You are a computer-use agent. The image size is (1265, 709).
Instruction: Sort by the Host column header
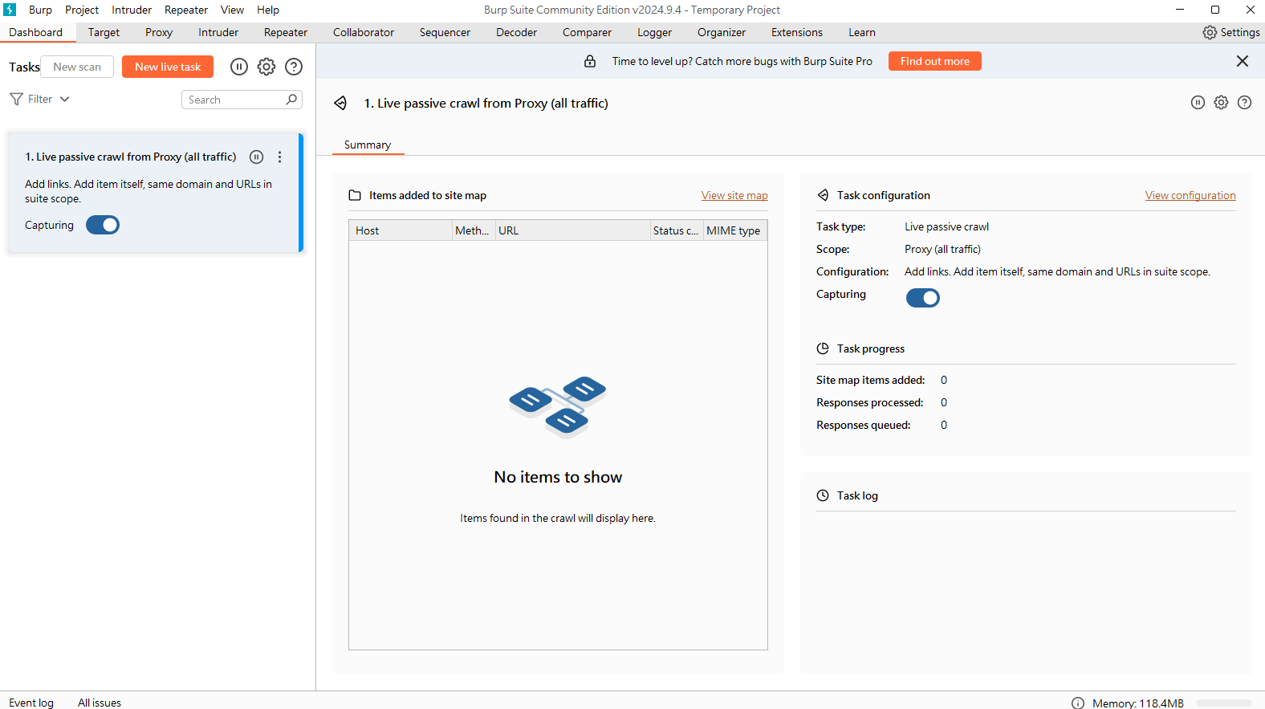[401, 230]
